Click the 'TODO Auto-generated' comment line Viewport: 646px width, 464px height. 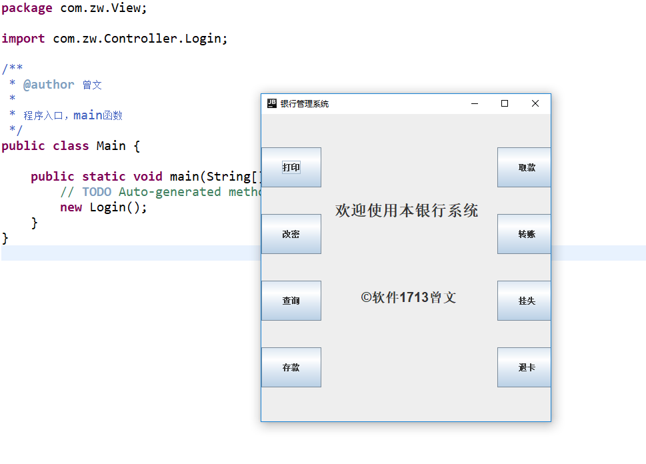[161, 192]
